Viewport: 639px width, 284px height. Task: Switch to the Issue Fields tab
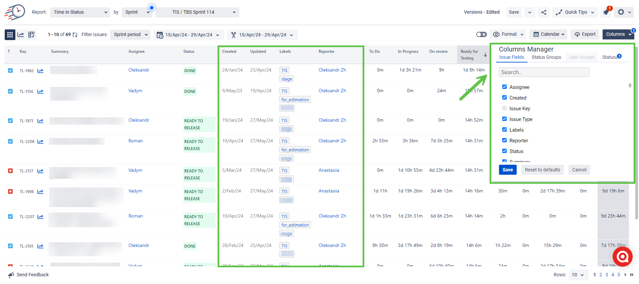pyautogui.click(x=511, y=57)
